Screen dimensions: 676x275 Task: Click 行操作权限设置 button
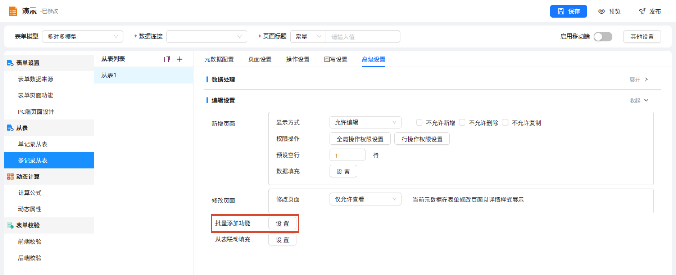pos(422,139)
